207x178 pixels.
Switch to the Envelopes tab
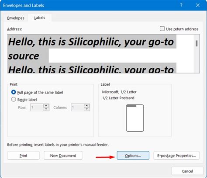16,18
